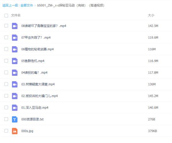Sort by 文件名 column header
This screenshot has height=143, width=172.
16,15
